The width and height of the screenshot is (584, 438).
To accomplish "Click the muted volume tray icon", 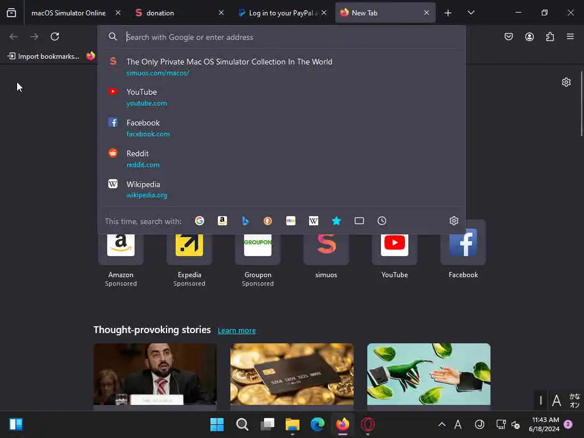I will pos(516,424).
